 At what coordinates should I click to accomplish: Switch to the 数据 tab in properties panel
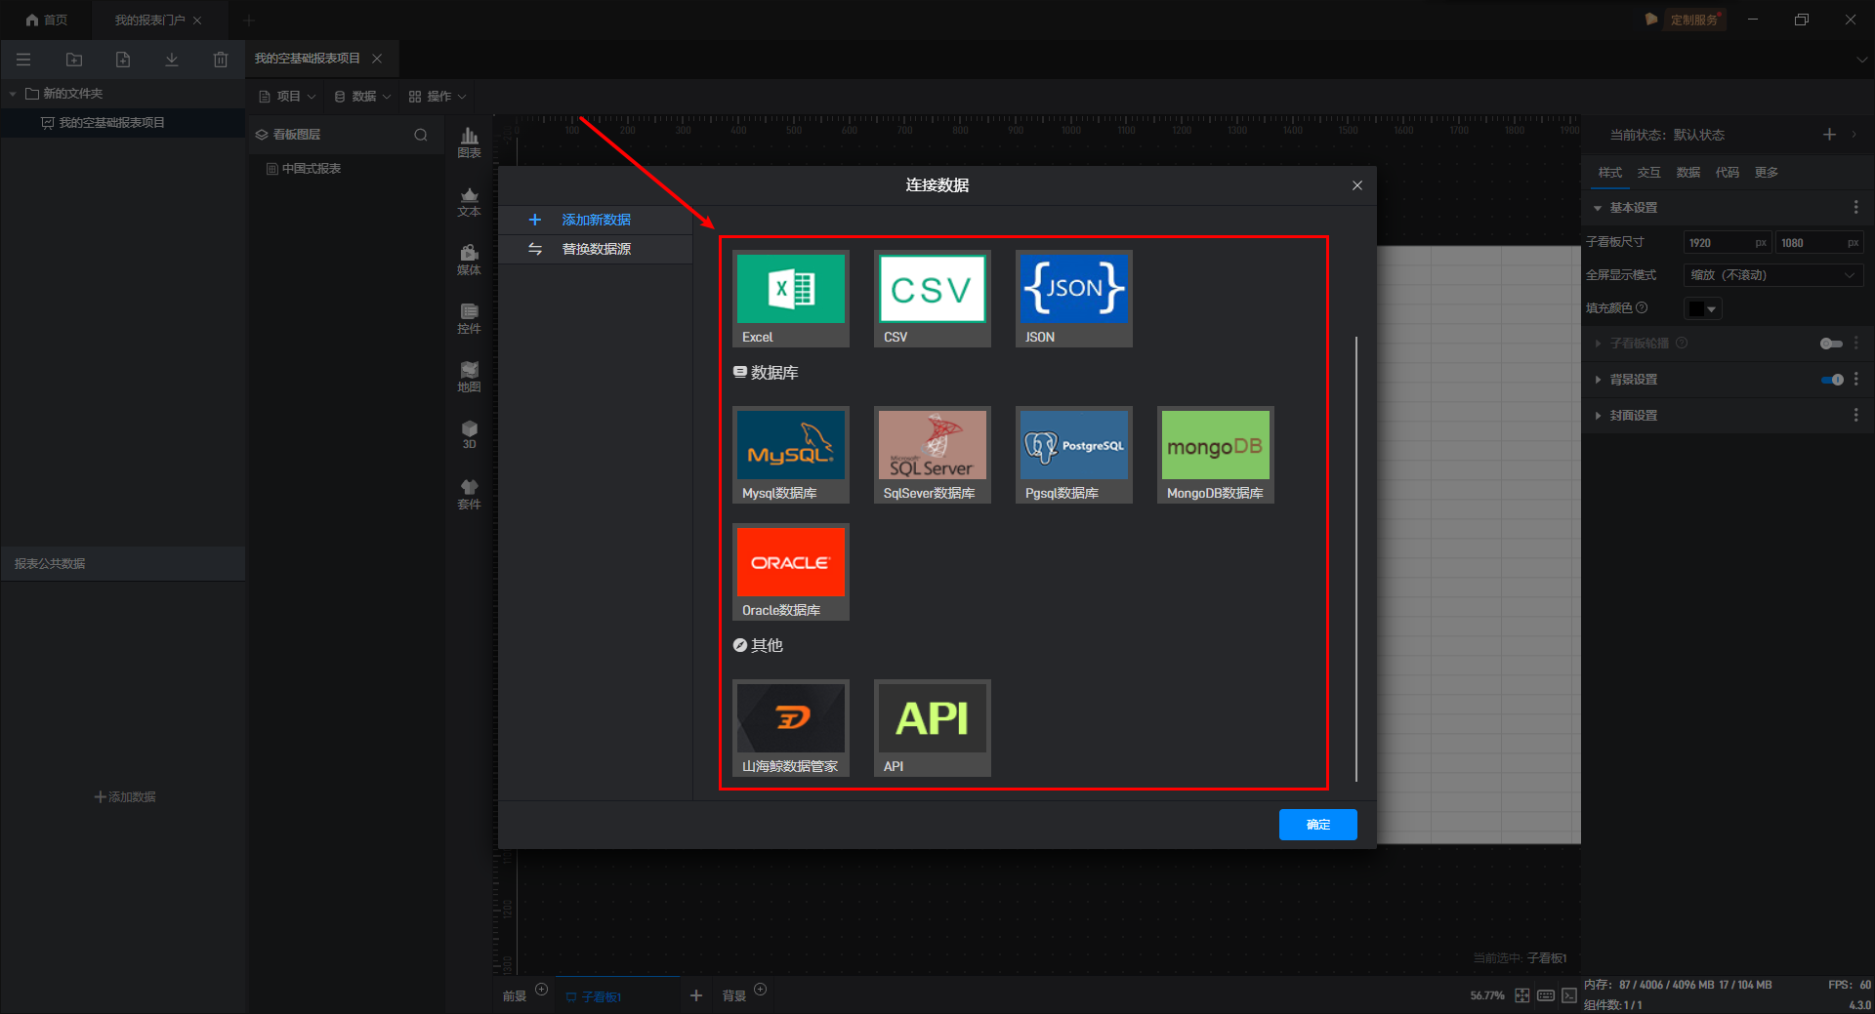tap(1688, 173)
